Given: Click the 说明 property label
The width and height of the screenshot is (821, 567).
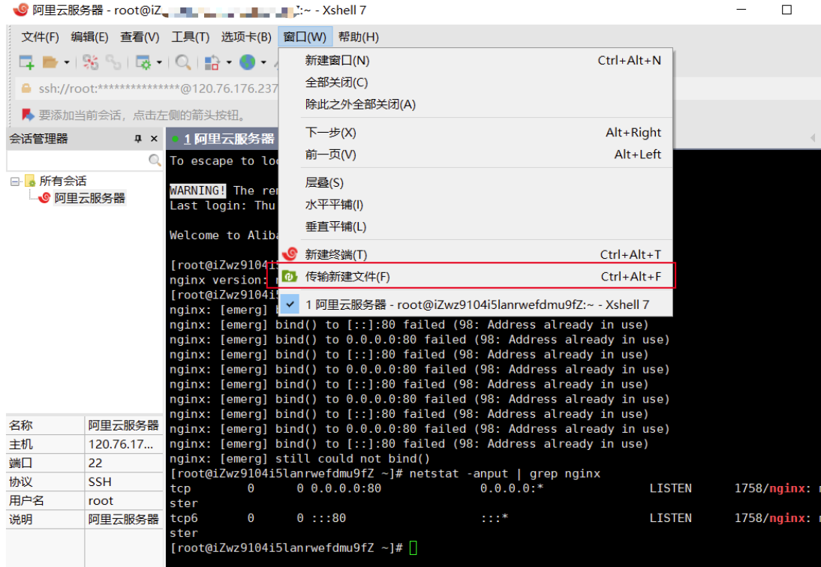Looking at the screenshot, I should 21,520.
